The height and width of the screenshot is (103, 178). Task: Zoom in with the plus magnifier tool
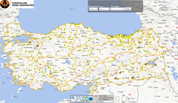click(x=74, y=99)
